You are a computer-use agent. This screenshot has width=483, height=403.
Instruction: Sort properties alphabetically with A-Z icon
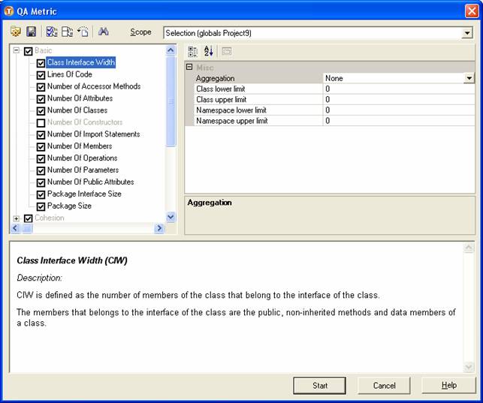[x=208, y=51]
